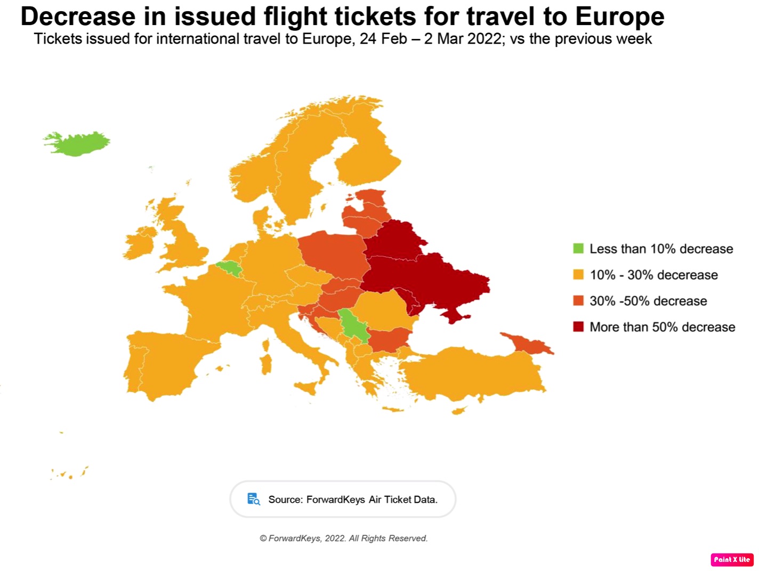Image resolution: width=759 pixels, height=571 pixels.
Task: Click green Serbia in the Balkans
Action: (353, 326)
